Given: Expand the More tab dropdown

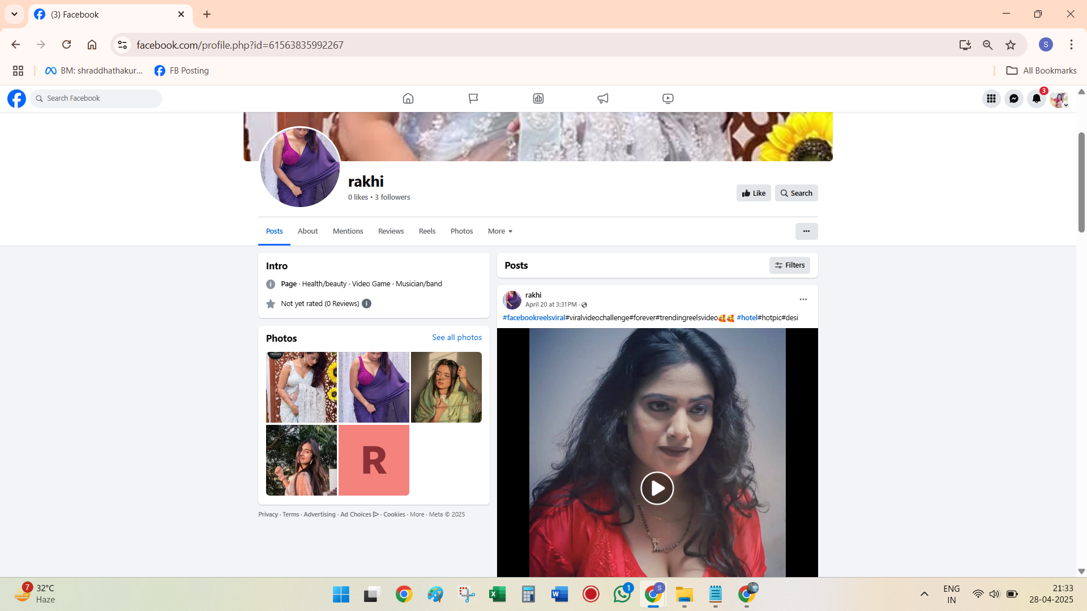Looking at the screenshot, I should [500, 231].
